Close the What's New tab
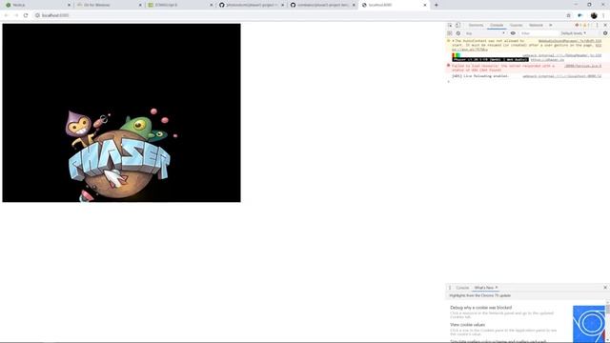Viewport: 610px width, 343px height. tap(496, 288)
